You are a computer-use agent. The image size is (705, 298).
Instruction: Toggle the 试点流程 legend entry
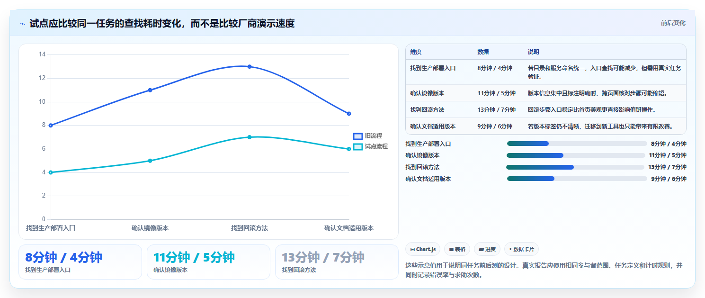click(x=371, y=146)
